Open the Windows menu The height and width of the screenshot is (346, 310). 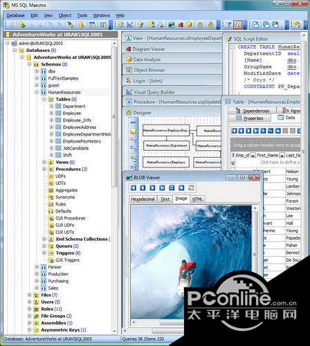point(102,15)
